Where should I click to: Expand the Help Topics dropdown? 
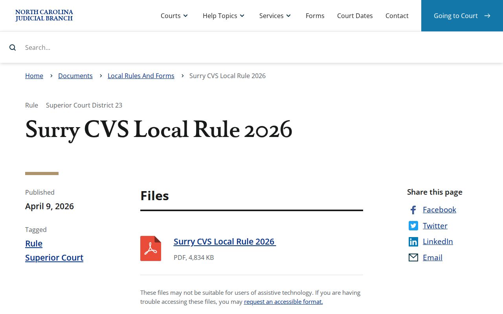coord(224,16)
